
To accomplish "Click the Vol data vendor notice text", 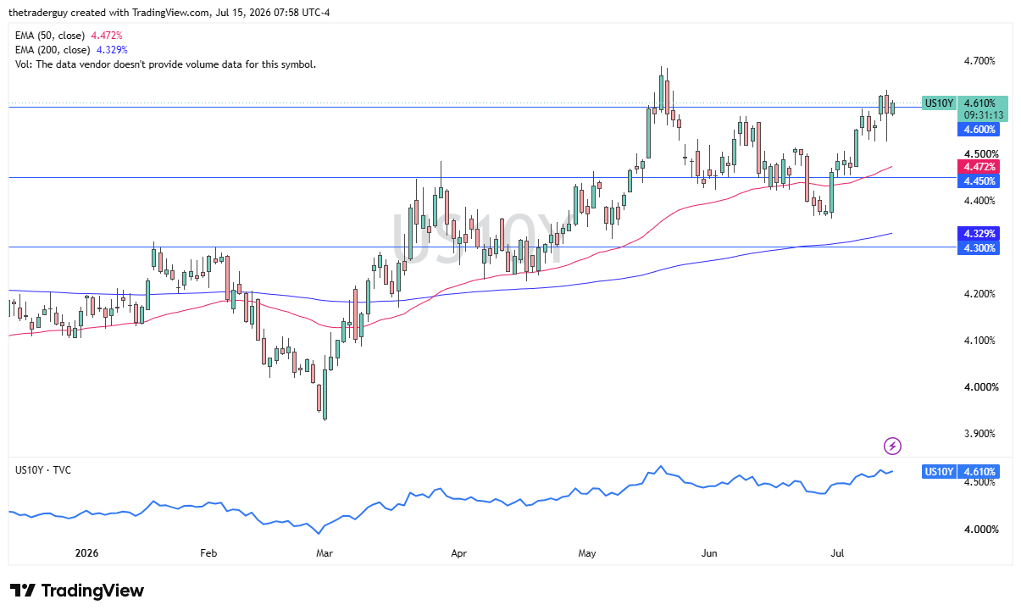I will tap(165, 64).
